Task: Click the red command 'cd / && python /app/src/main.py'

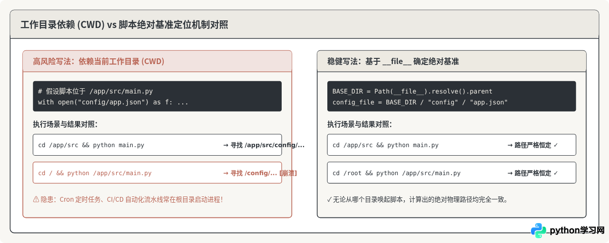Action: point(95,173)
